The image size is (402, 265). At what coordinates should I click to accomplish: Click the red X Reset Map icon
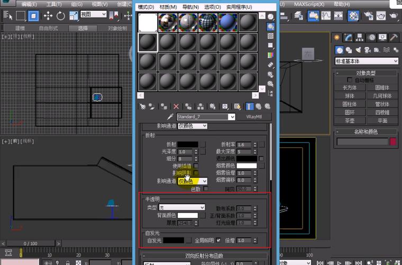[x=176, y=107]
